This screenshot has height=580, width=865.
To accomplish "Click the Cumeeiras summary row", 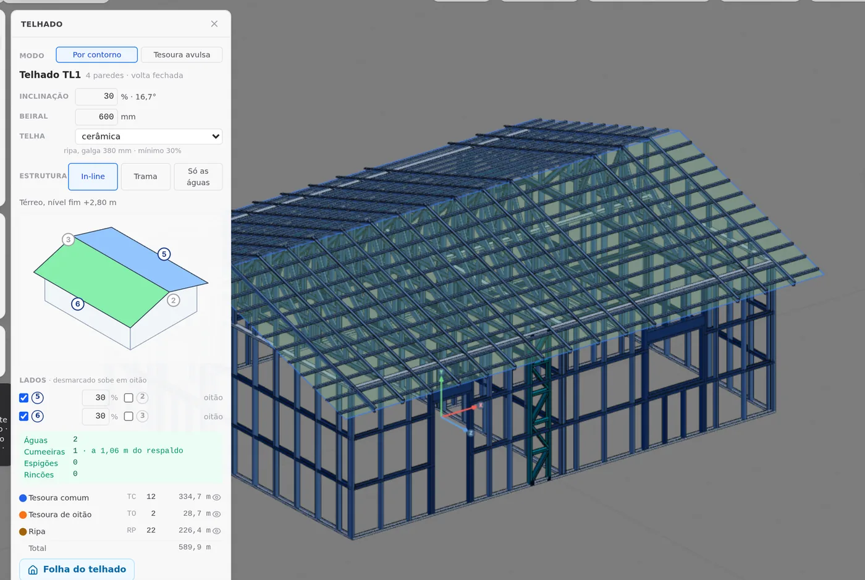I will coord(121,451).
